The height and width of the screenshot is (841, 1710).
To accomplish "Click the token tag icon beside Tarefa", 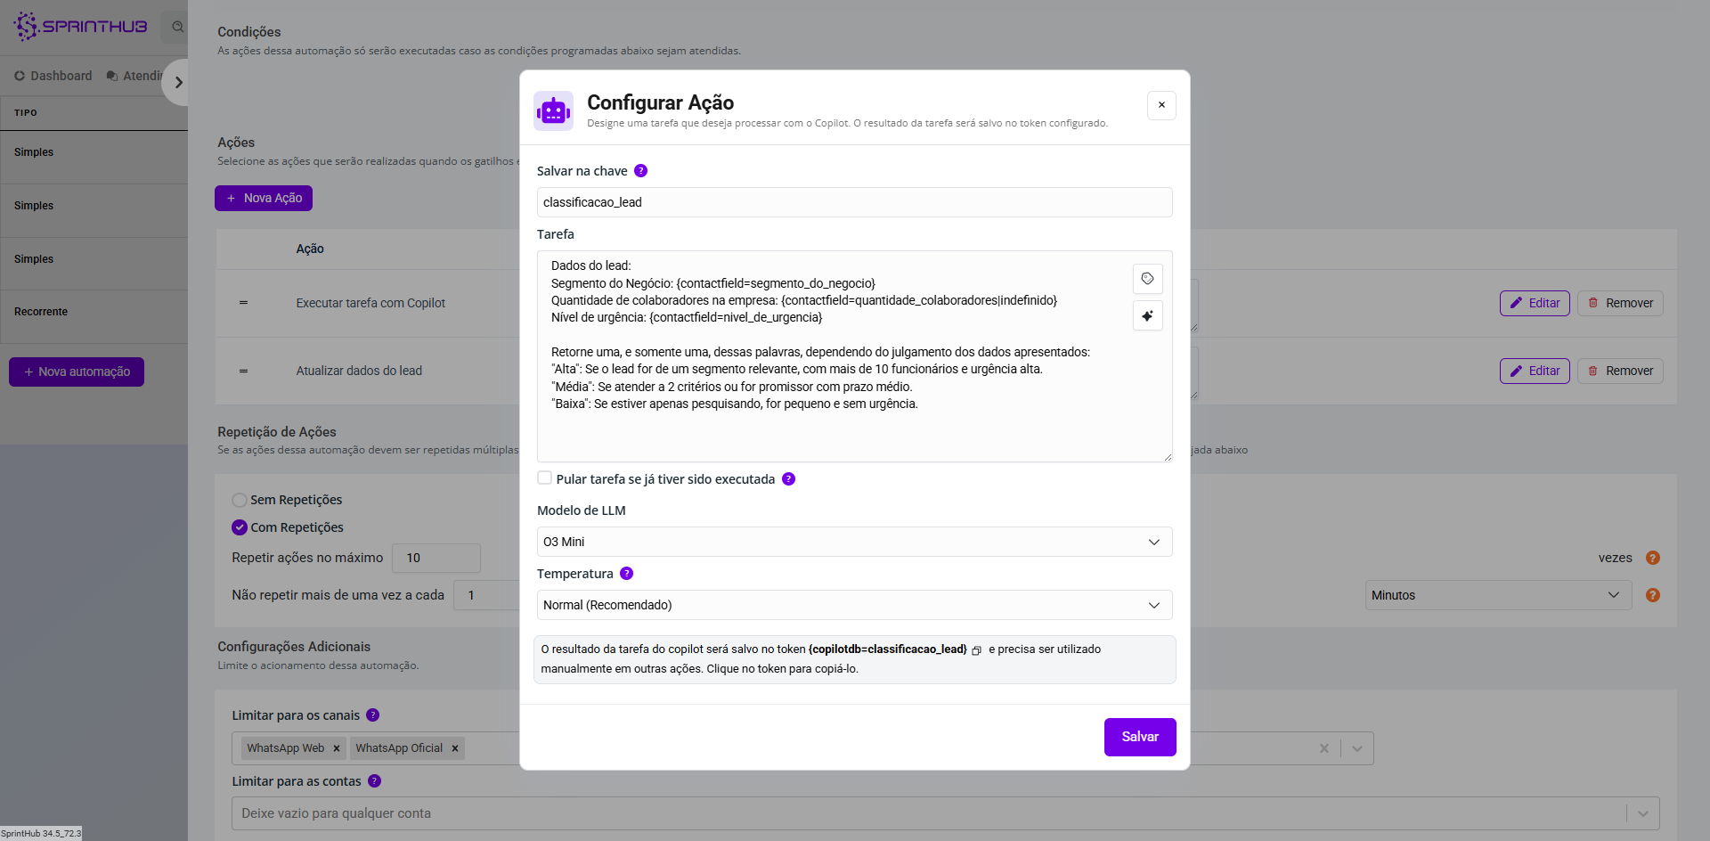I will (1147, 279).
